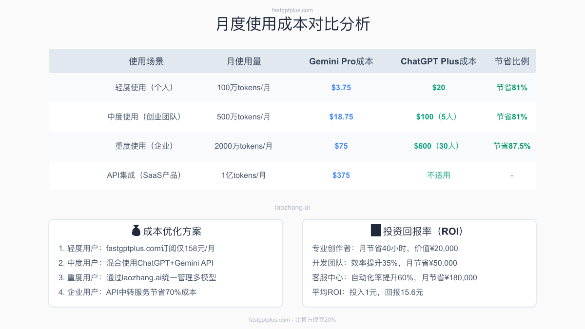Click the line 混合使用ChatGPT+Gemini API

click(136, 263)
